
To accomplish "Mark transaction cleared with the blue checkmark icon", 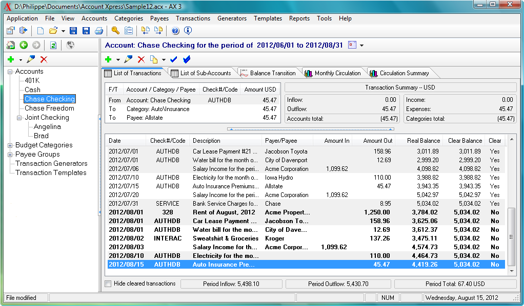I will tap(173, 59).
